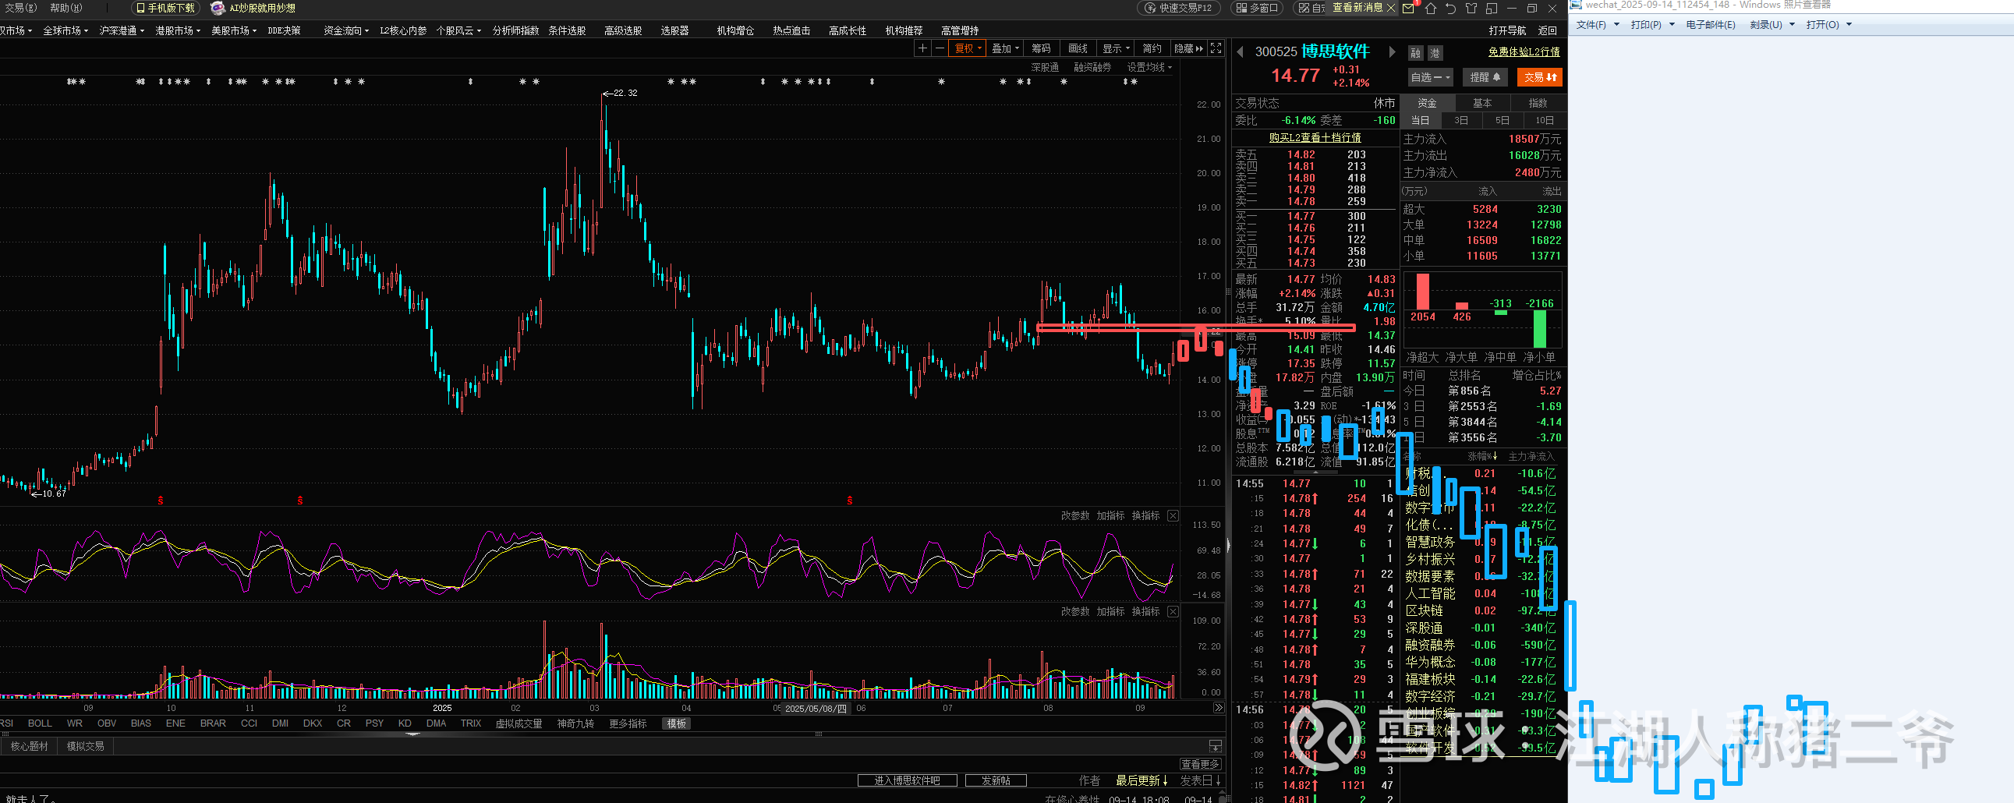The width and height of the screenshot is (2014, 803).
Task: Toggle 隐藏 side panel hide button
Action: click(1188, 48)
